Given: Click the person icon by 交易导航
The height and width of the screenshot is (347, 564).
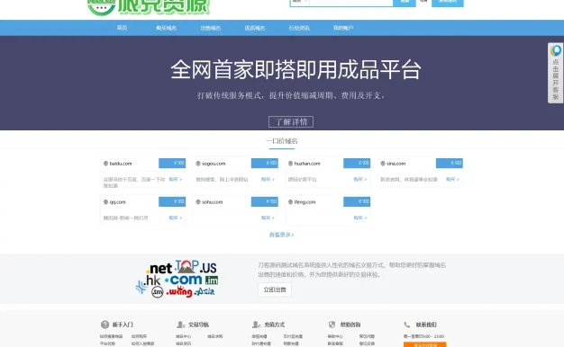Looking at the screenshot, I should click(x=180, y=325).
